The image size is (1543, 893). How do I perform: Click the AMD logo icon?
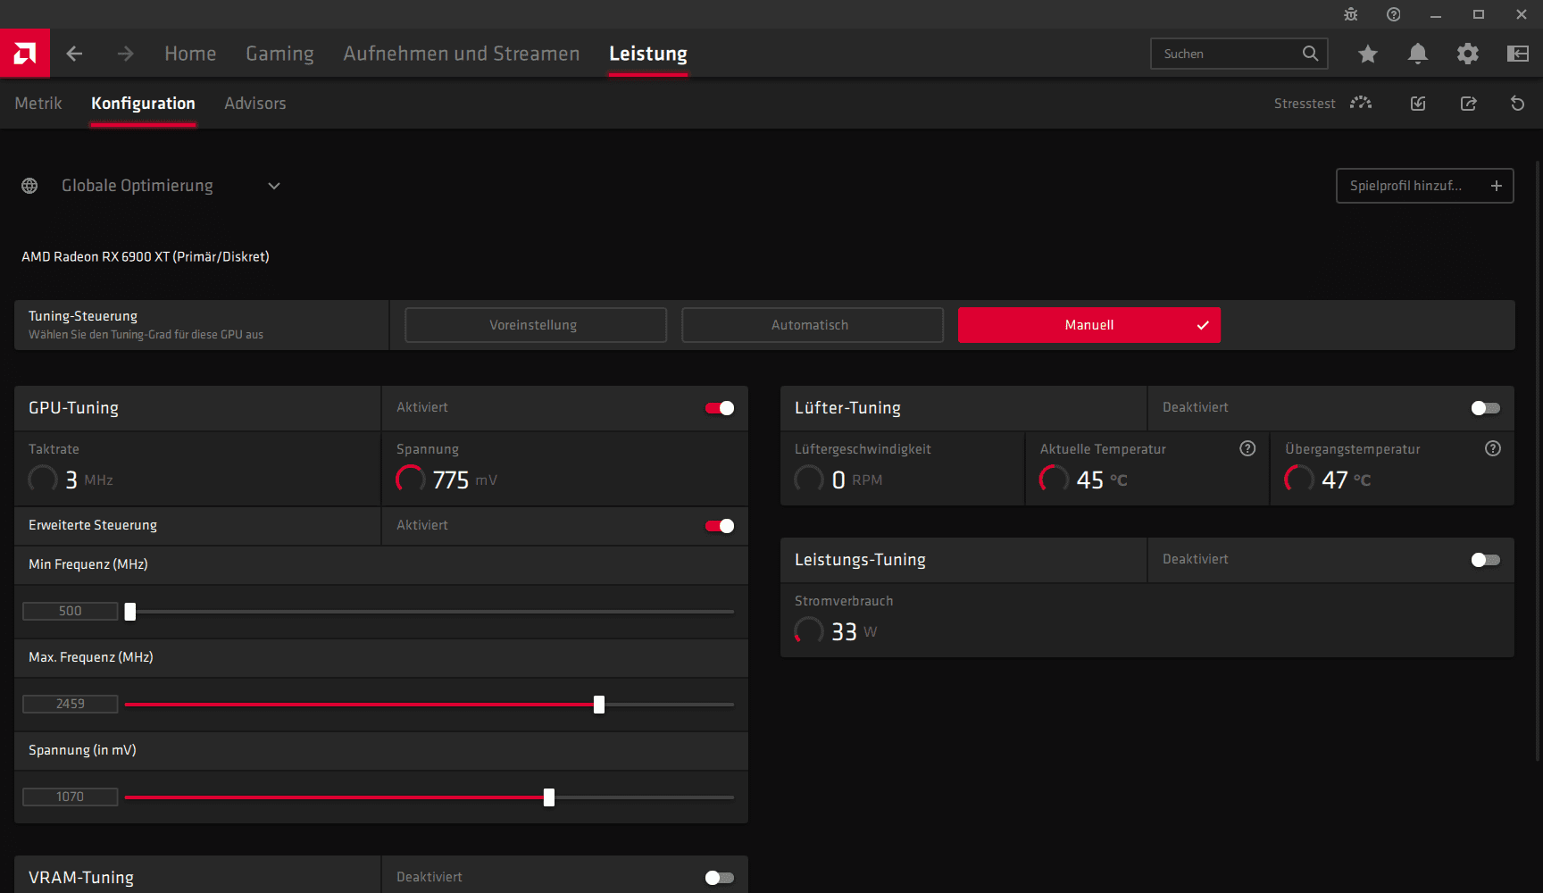25,54
